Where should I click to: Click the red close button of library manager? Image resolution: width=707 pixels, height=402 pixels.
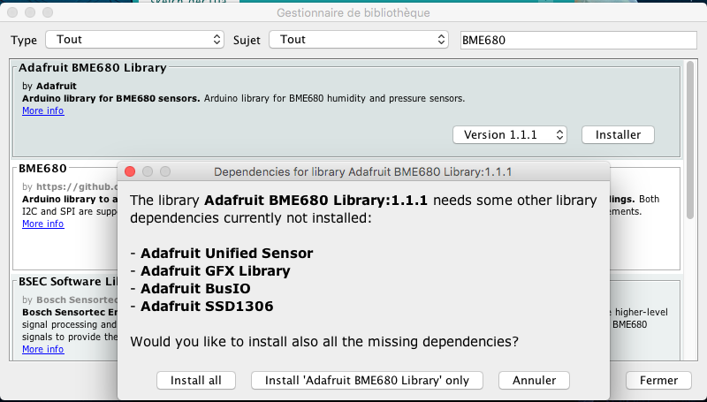coord(14,13)
